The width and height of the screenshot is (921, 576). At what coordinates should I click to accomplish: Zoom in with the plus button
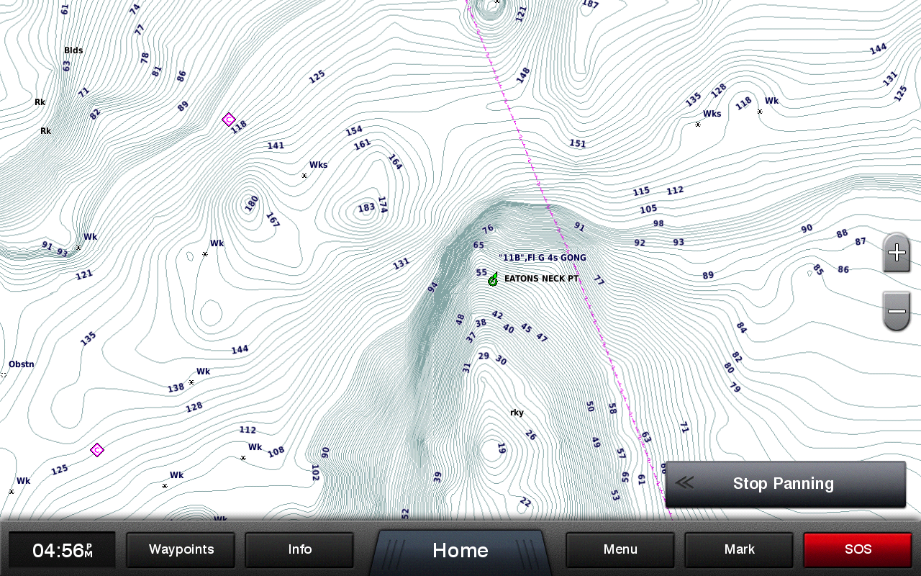[x=897, y=253]
